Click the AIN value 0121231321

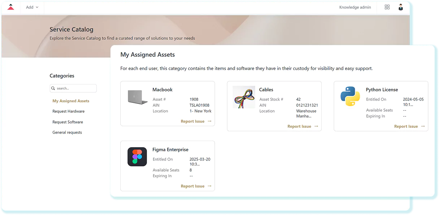point(307,105)
